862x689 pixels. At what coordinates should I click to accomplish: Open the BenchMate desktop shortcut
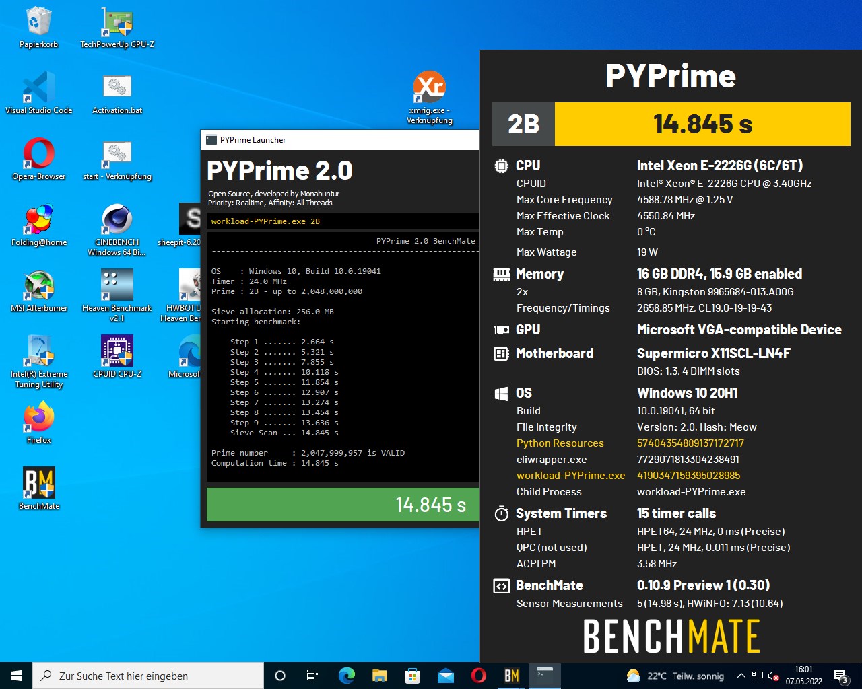point(38,488)
